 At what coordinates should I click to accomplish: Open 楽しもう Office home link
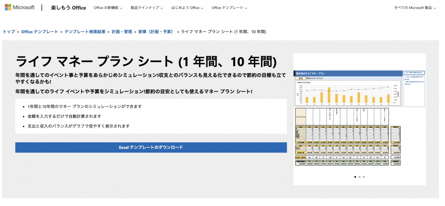(69, 8)
